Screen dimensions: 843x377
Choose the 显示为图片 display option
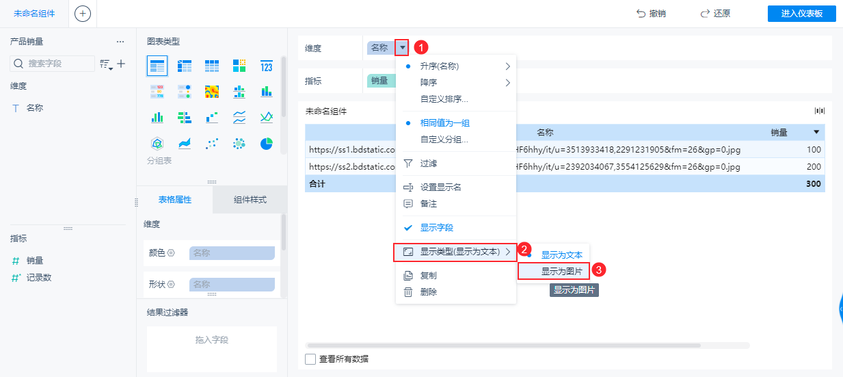tap(554, 271)
